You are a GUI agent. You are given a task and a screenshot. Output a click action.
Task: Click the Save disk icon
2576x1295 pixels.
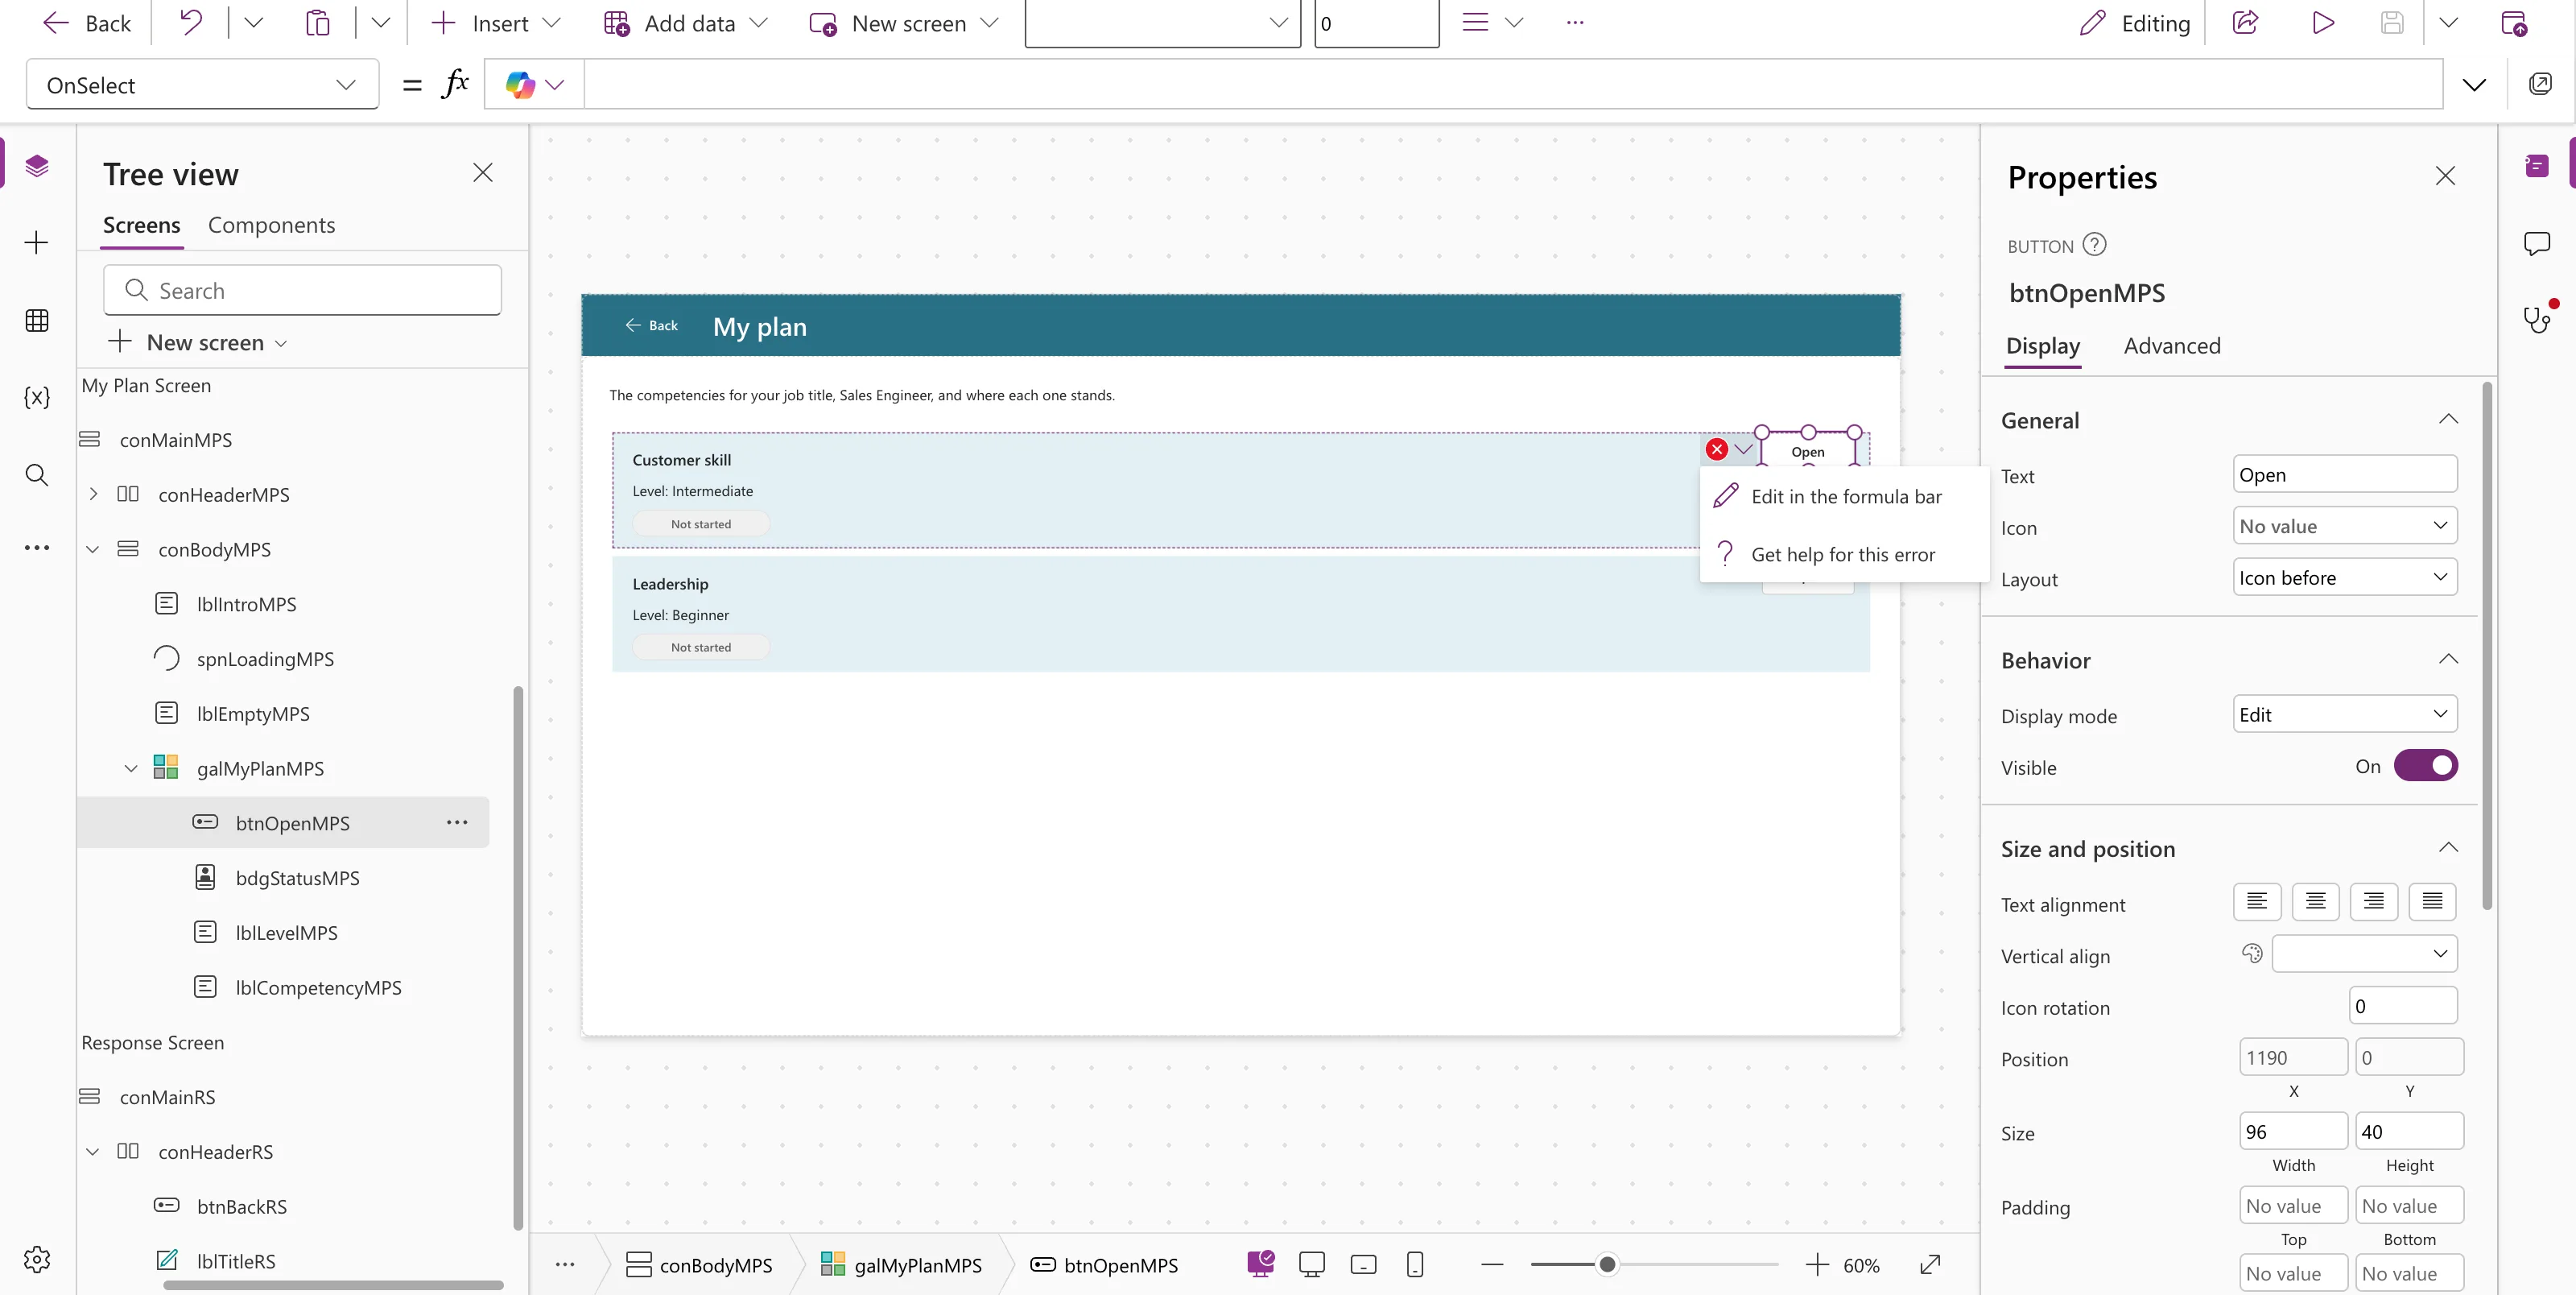(2392, 22)
